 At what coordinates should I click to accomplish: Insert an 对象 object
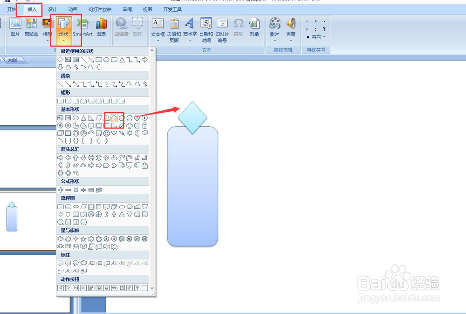tap(254, 27)
